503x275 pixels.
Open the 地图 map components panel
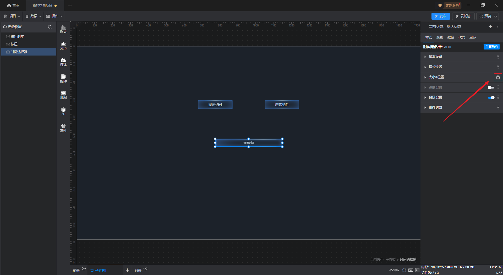[x=63, y=95]
